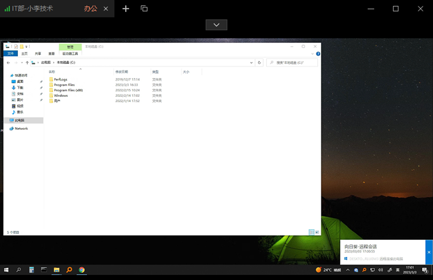The width and height of the screenshot is (433, 280).
Task: Show hidden system tray icons
Action: click(x=348, y=270)
